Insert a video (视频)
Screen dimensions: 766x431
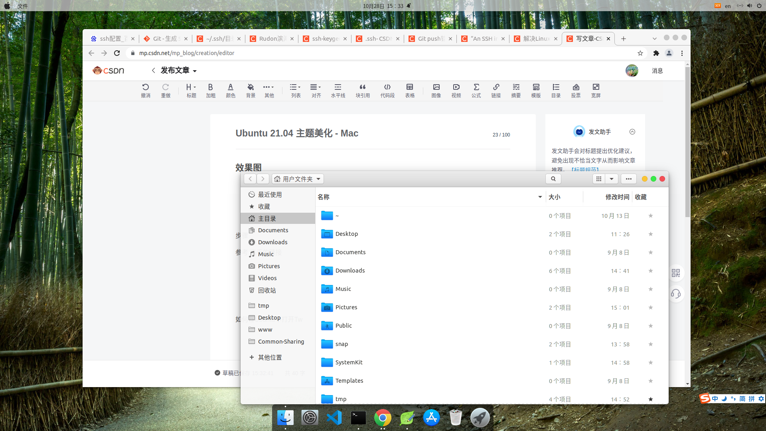(x=456, y=91)
